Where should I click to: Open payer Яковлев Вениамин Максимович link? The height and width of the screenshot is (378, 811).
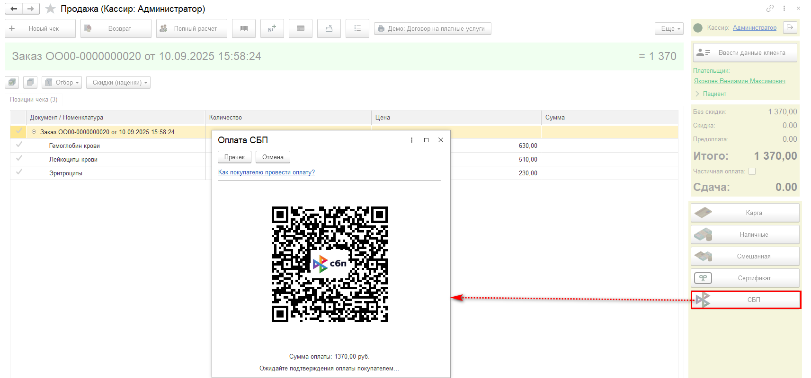[x=740, y=81]
